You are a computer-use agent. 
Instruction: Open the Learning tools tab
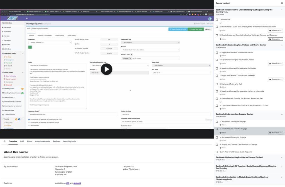coord(69,141)
